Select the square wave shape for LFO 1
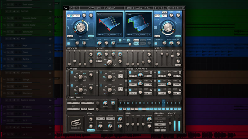 pos(86,77)
